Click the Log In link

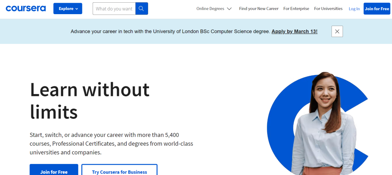(x=354, y=9)
